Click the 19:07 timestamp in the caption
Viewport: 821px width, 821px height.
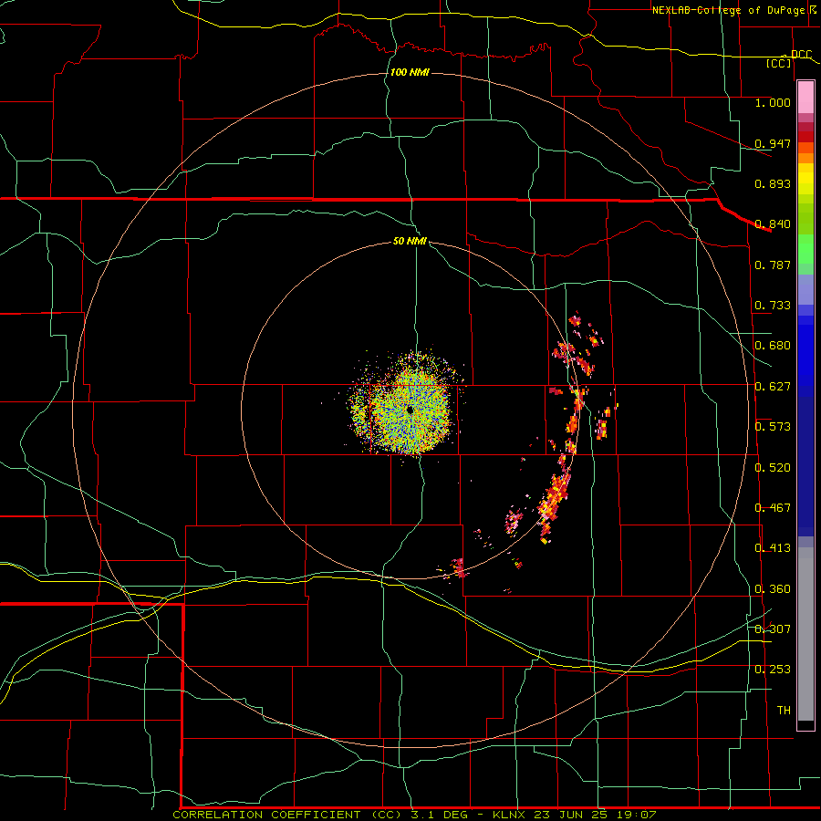[x=639, y=815]
